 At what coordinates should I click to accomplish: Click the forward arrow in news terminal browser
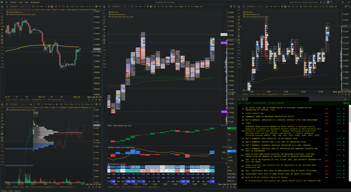243,99
